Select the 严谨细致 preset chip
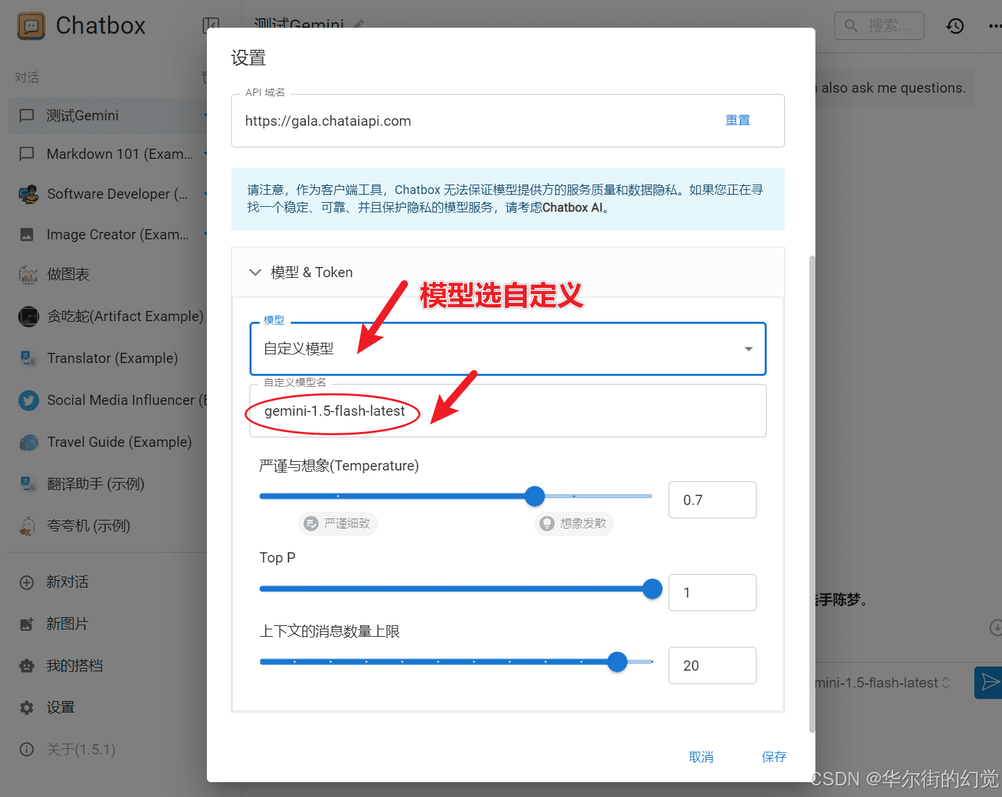Screen dimensions: 1002x797 click(338, 523)
